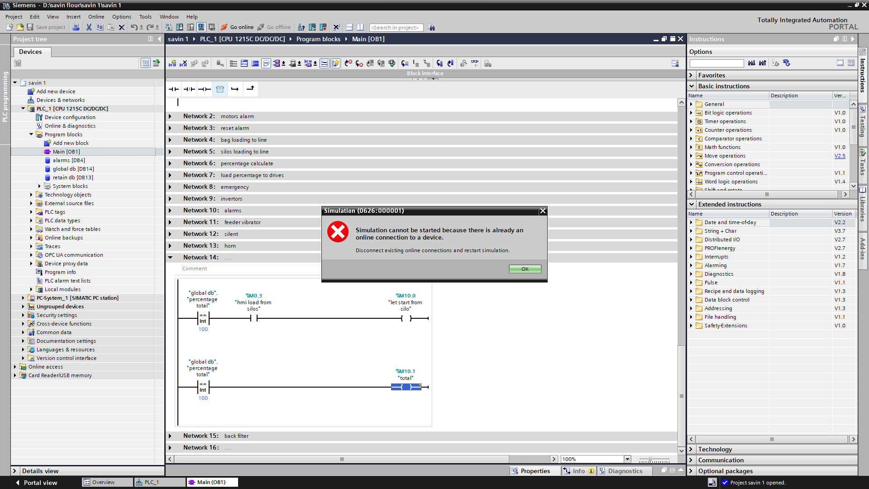Viewport: 869px width, 489px height.
Task: Open the Options menu
Action: [x=122, y=17]
